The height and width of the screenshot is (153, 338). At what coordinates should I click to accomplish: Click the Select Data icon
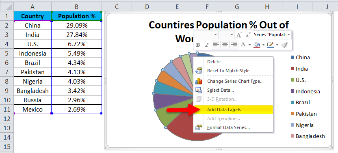[198, 90]
